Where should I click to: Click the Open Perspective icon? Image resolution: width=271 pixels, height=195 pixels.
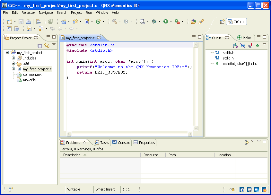pyautogui.click(x=222, y=22)
